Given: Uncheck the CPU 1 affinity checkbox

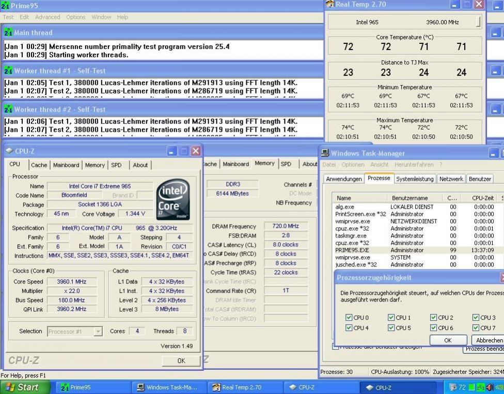Looking at the screenshot, I should pyautogui.click(x=391, y=318).
